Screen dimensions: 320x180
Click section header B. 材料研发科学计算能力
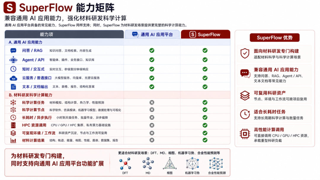[31, 95]
